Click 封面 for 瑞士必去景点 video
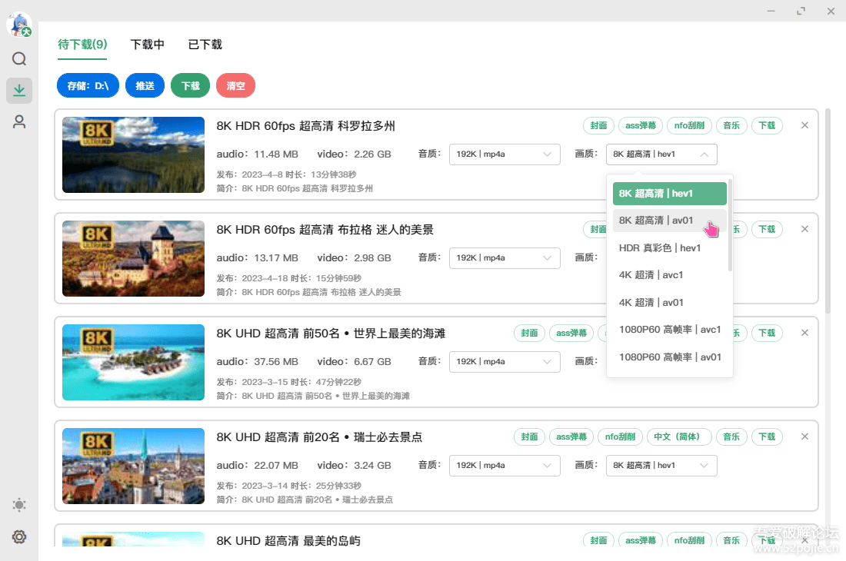The image size is (846, 561). [529, 437]
